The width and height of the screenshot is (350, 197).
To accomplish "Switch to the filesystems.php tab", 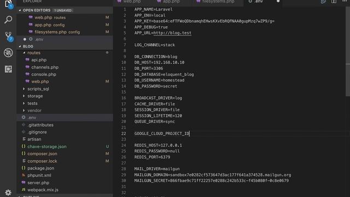I will pos(218,2).
